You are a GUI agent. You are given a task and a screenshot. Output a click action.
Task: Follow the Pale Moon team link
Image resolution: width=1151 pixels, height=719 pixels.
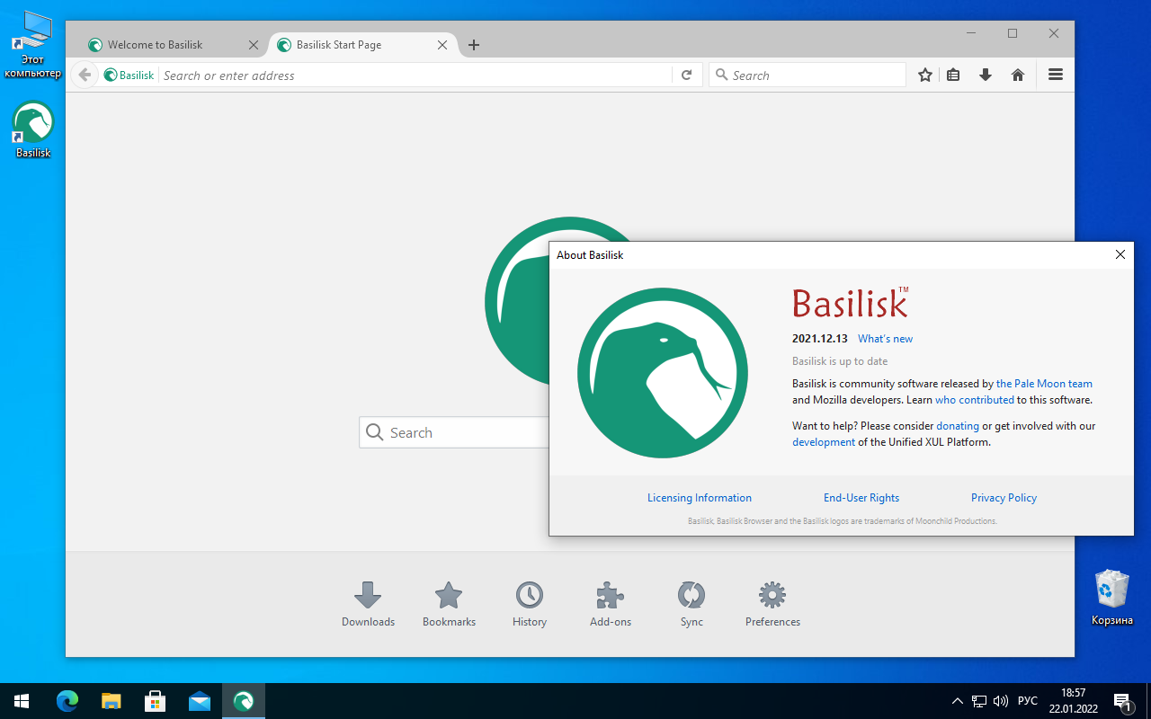[1044, 384]
